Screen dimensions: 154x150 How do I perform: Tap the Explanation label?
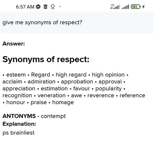[x=19, y=124]
